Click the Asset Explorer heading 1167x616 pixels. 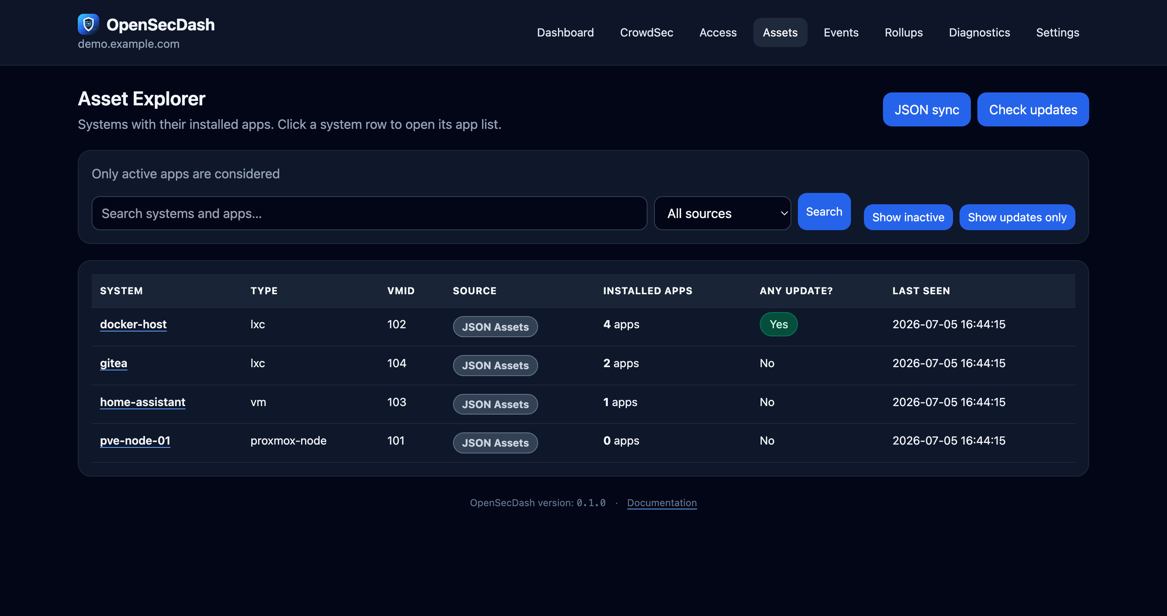pos(141,99)
